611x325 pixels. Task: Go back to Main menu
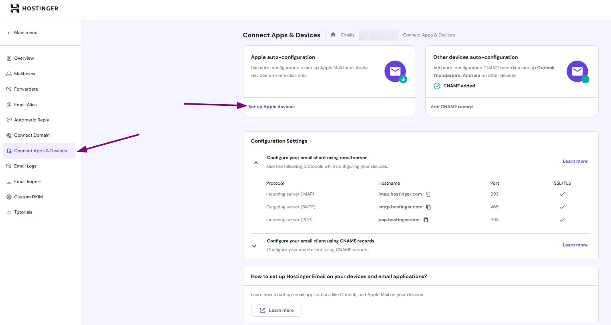point(26,33)
